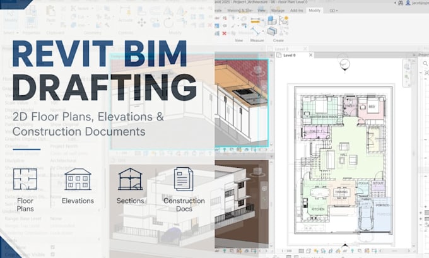Click the Detail Level icon in floor plan control bar
This screenshot has height=258, width=429.
(x=301, y=251)
